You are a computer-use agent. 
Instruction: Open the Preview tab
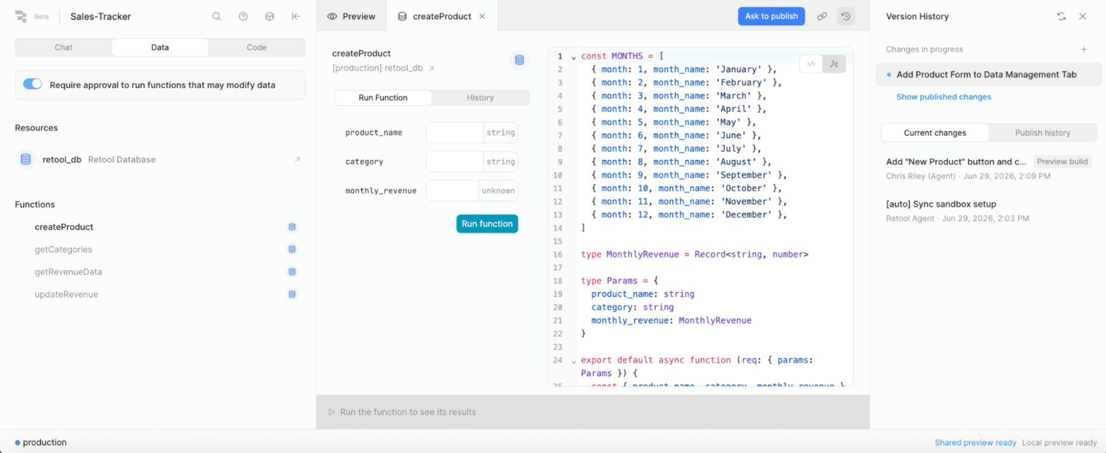[x=351, y=17]
